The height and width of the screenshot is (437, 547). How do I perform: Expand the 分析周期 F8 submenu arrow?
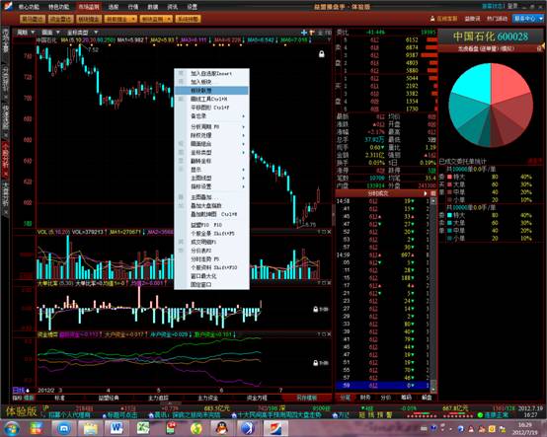pos(243,127)
